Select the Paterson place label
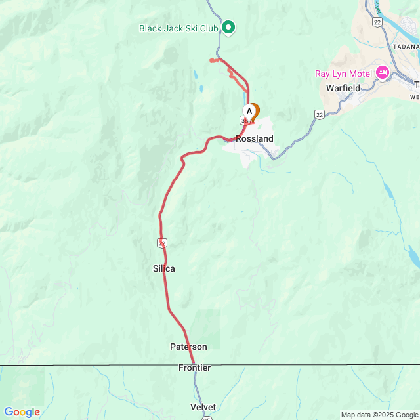420x420 pixels. pyautogui.click(x=188, y=346)
